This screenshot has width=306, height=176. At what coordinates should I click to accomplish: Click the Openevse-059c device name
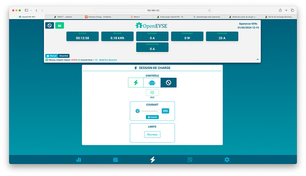[x=248, y=24]
